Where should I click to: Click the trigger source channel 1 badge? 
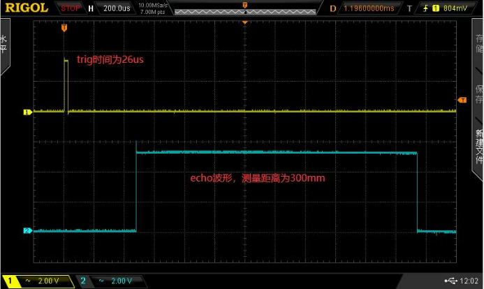(436, 8)
